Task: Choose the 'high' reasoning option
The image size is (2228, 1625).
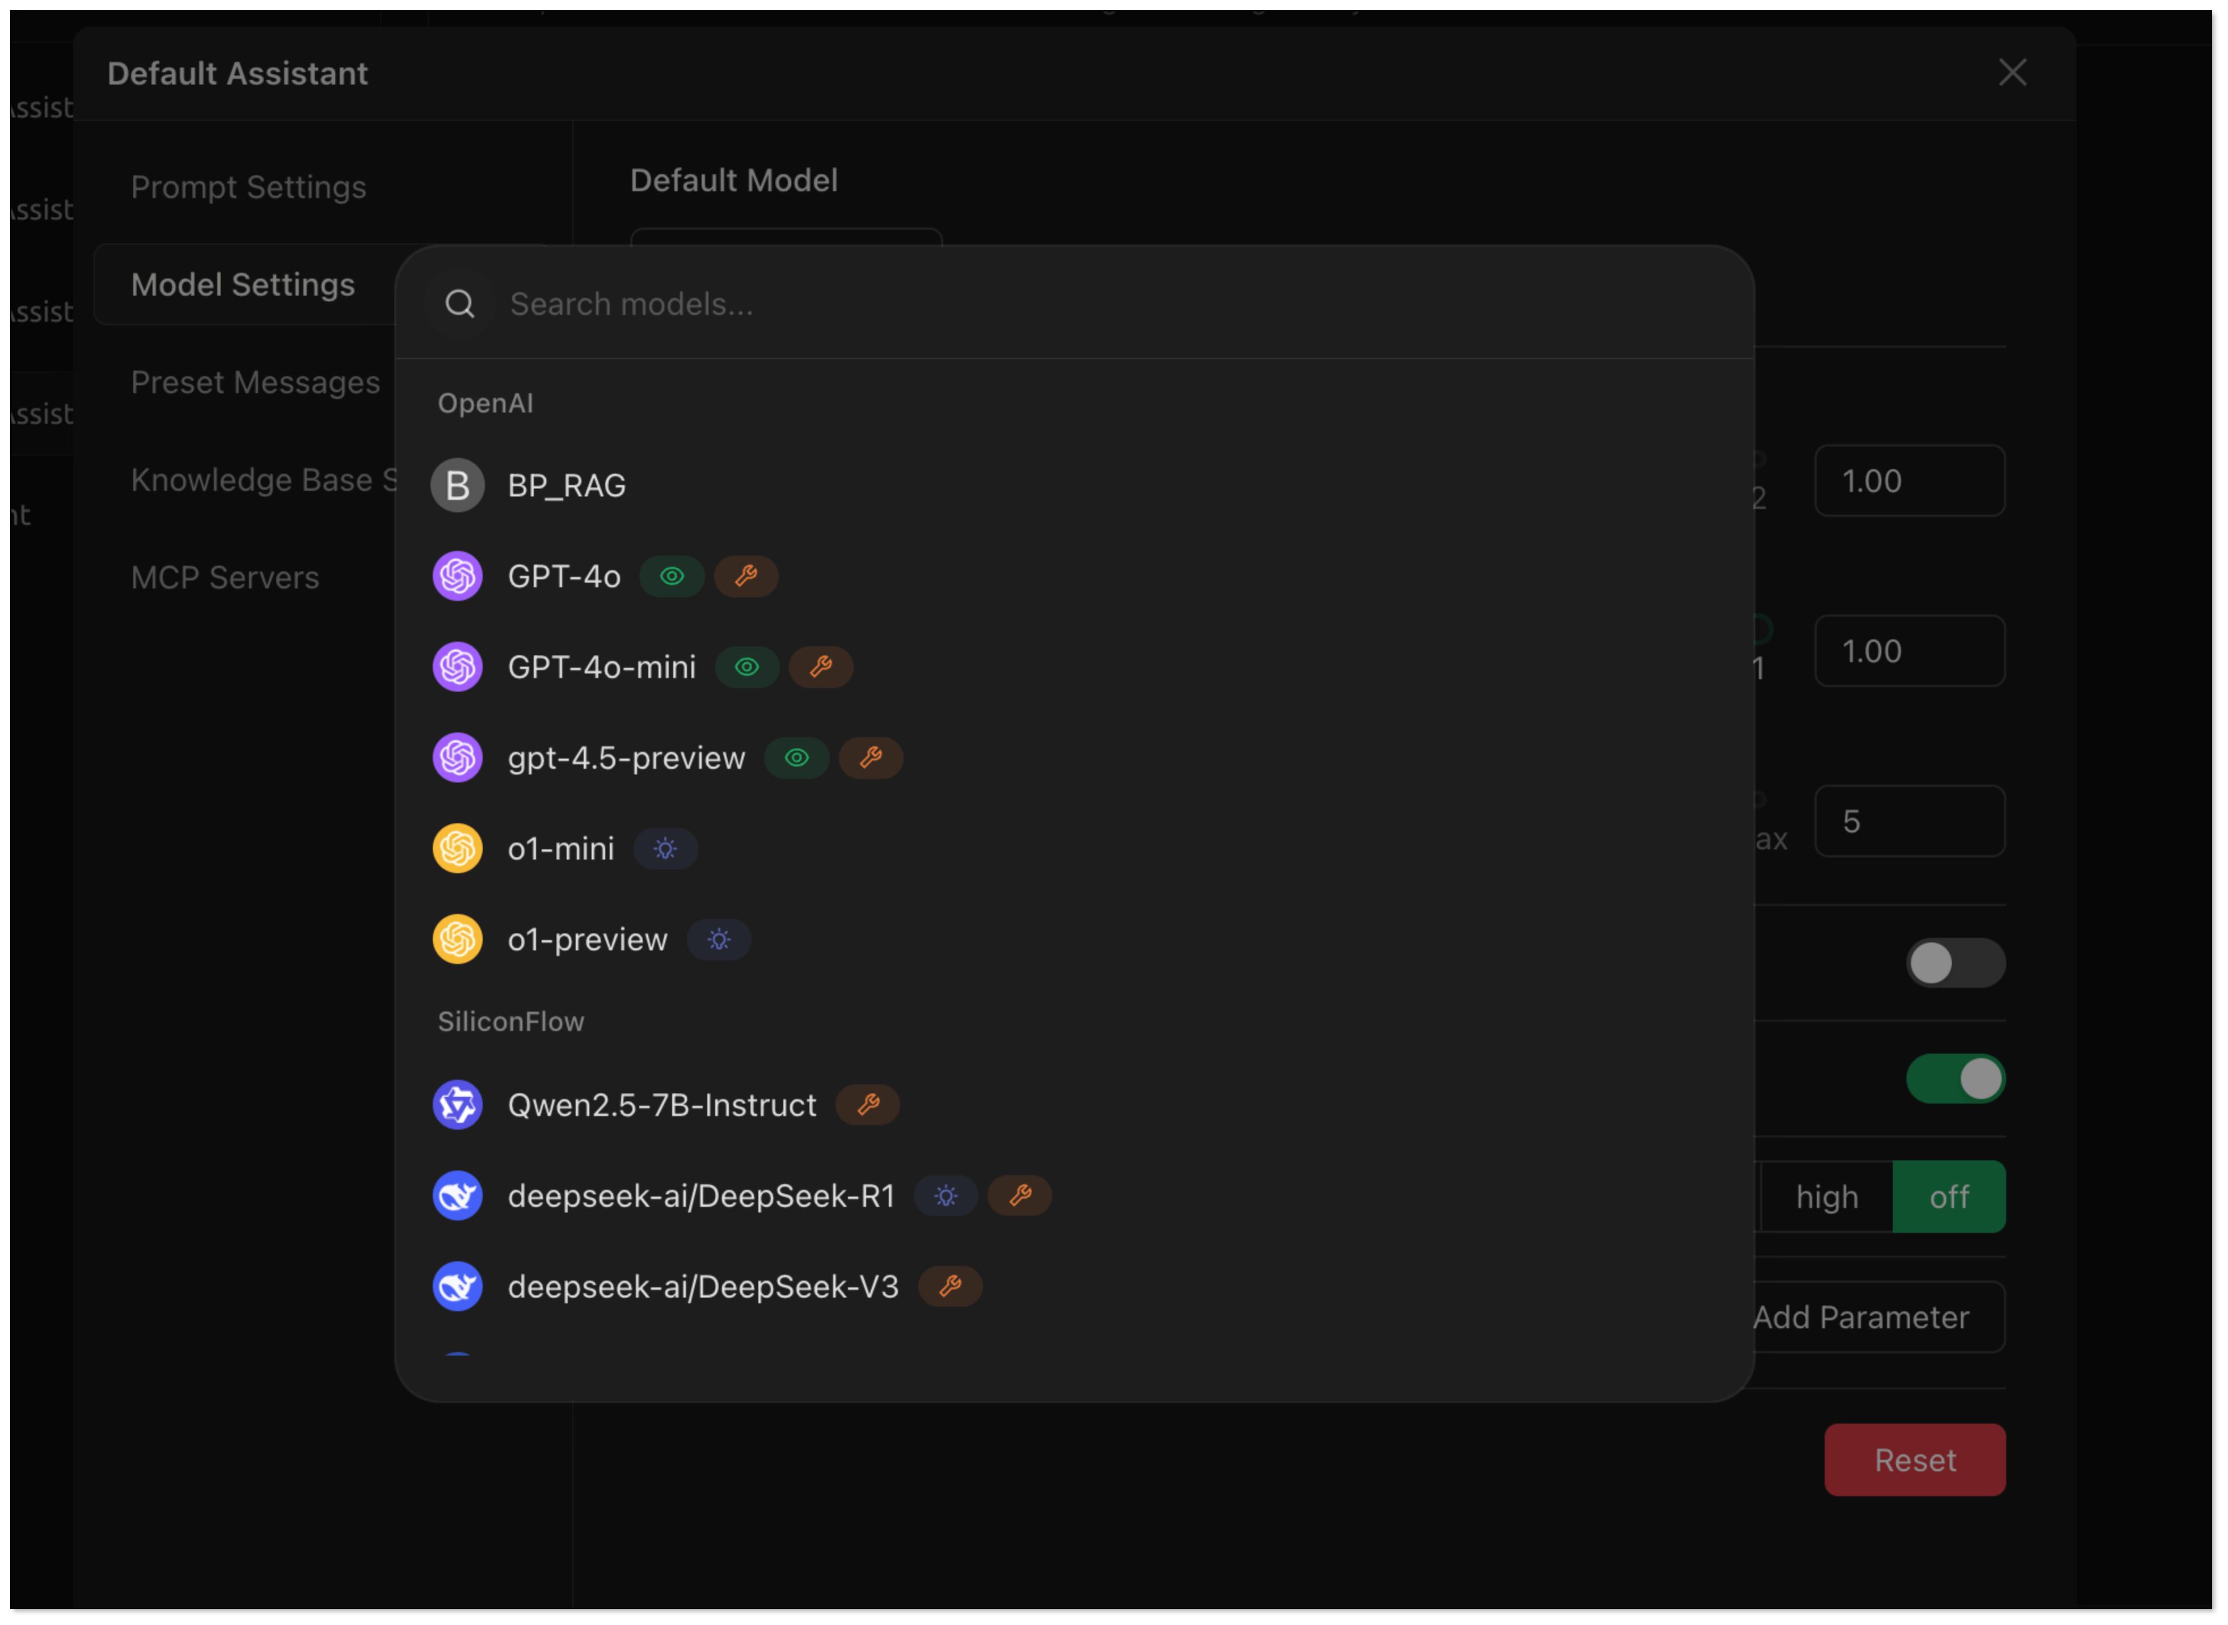Action: (x=1827, y=1197)
